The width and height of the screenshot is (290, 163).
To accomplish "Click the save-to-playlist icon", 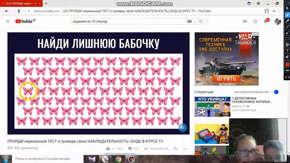I will click(175, 149).
